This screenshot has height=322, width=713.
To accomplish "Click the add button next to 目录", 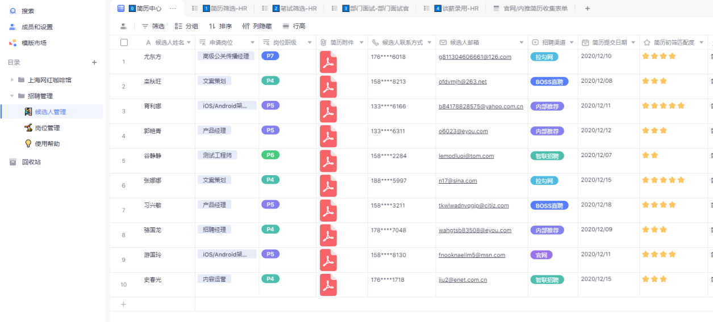I will [x=94, y=62].
